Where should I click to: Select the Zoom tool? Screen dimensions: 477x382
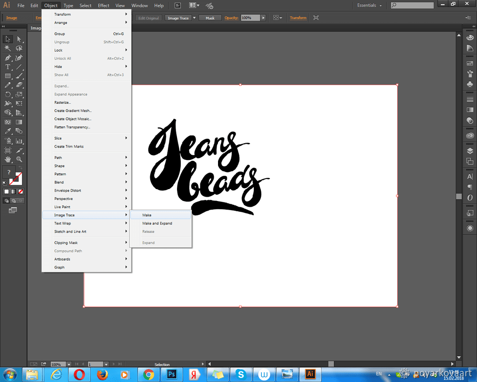pos(19,159)
